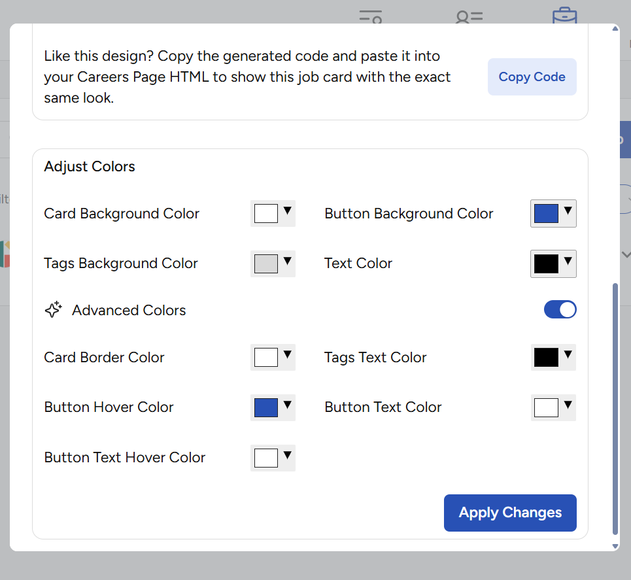The image size is (631, 580).
Task: Click the black Tags Text Color swatch
Action: point(546,358)
